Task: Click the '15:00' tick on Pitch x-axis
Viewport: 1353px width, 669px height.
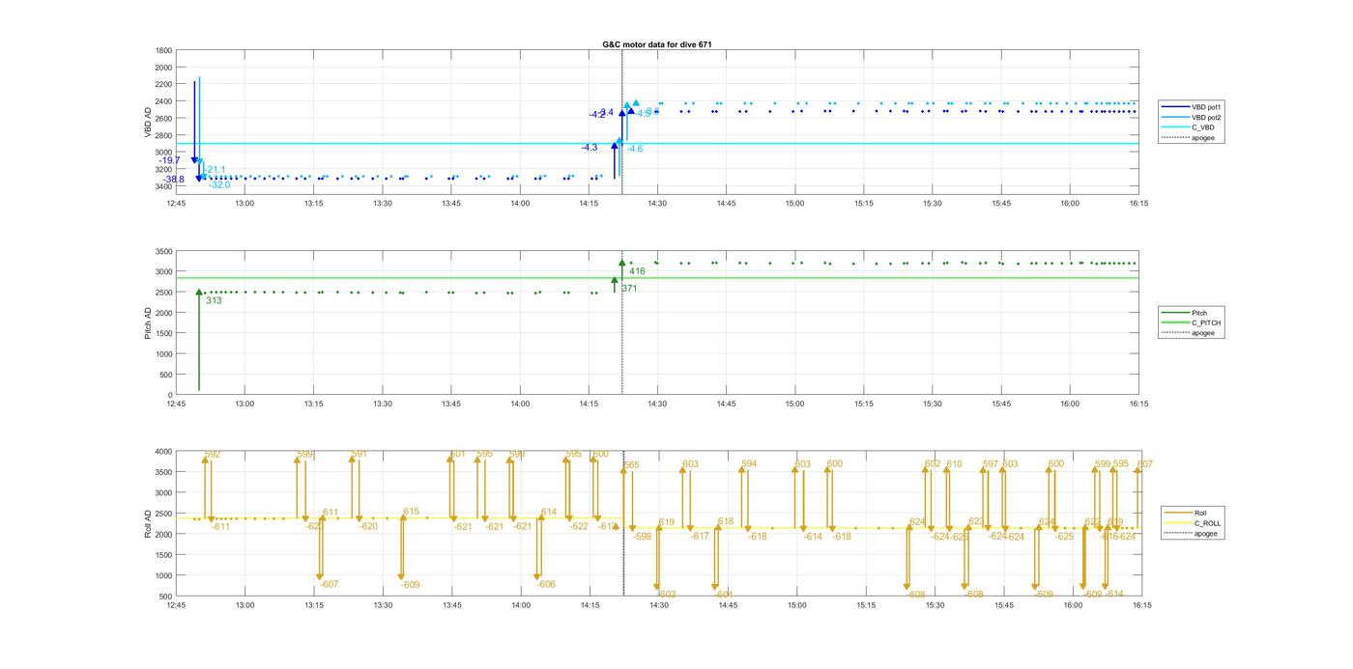Action: [794, 404]
